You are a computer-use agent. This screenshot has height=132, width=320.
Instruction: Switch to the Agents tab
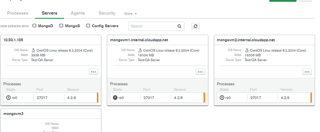78,13
